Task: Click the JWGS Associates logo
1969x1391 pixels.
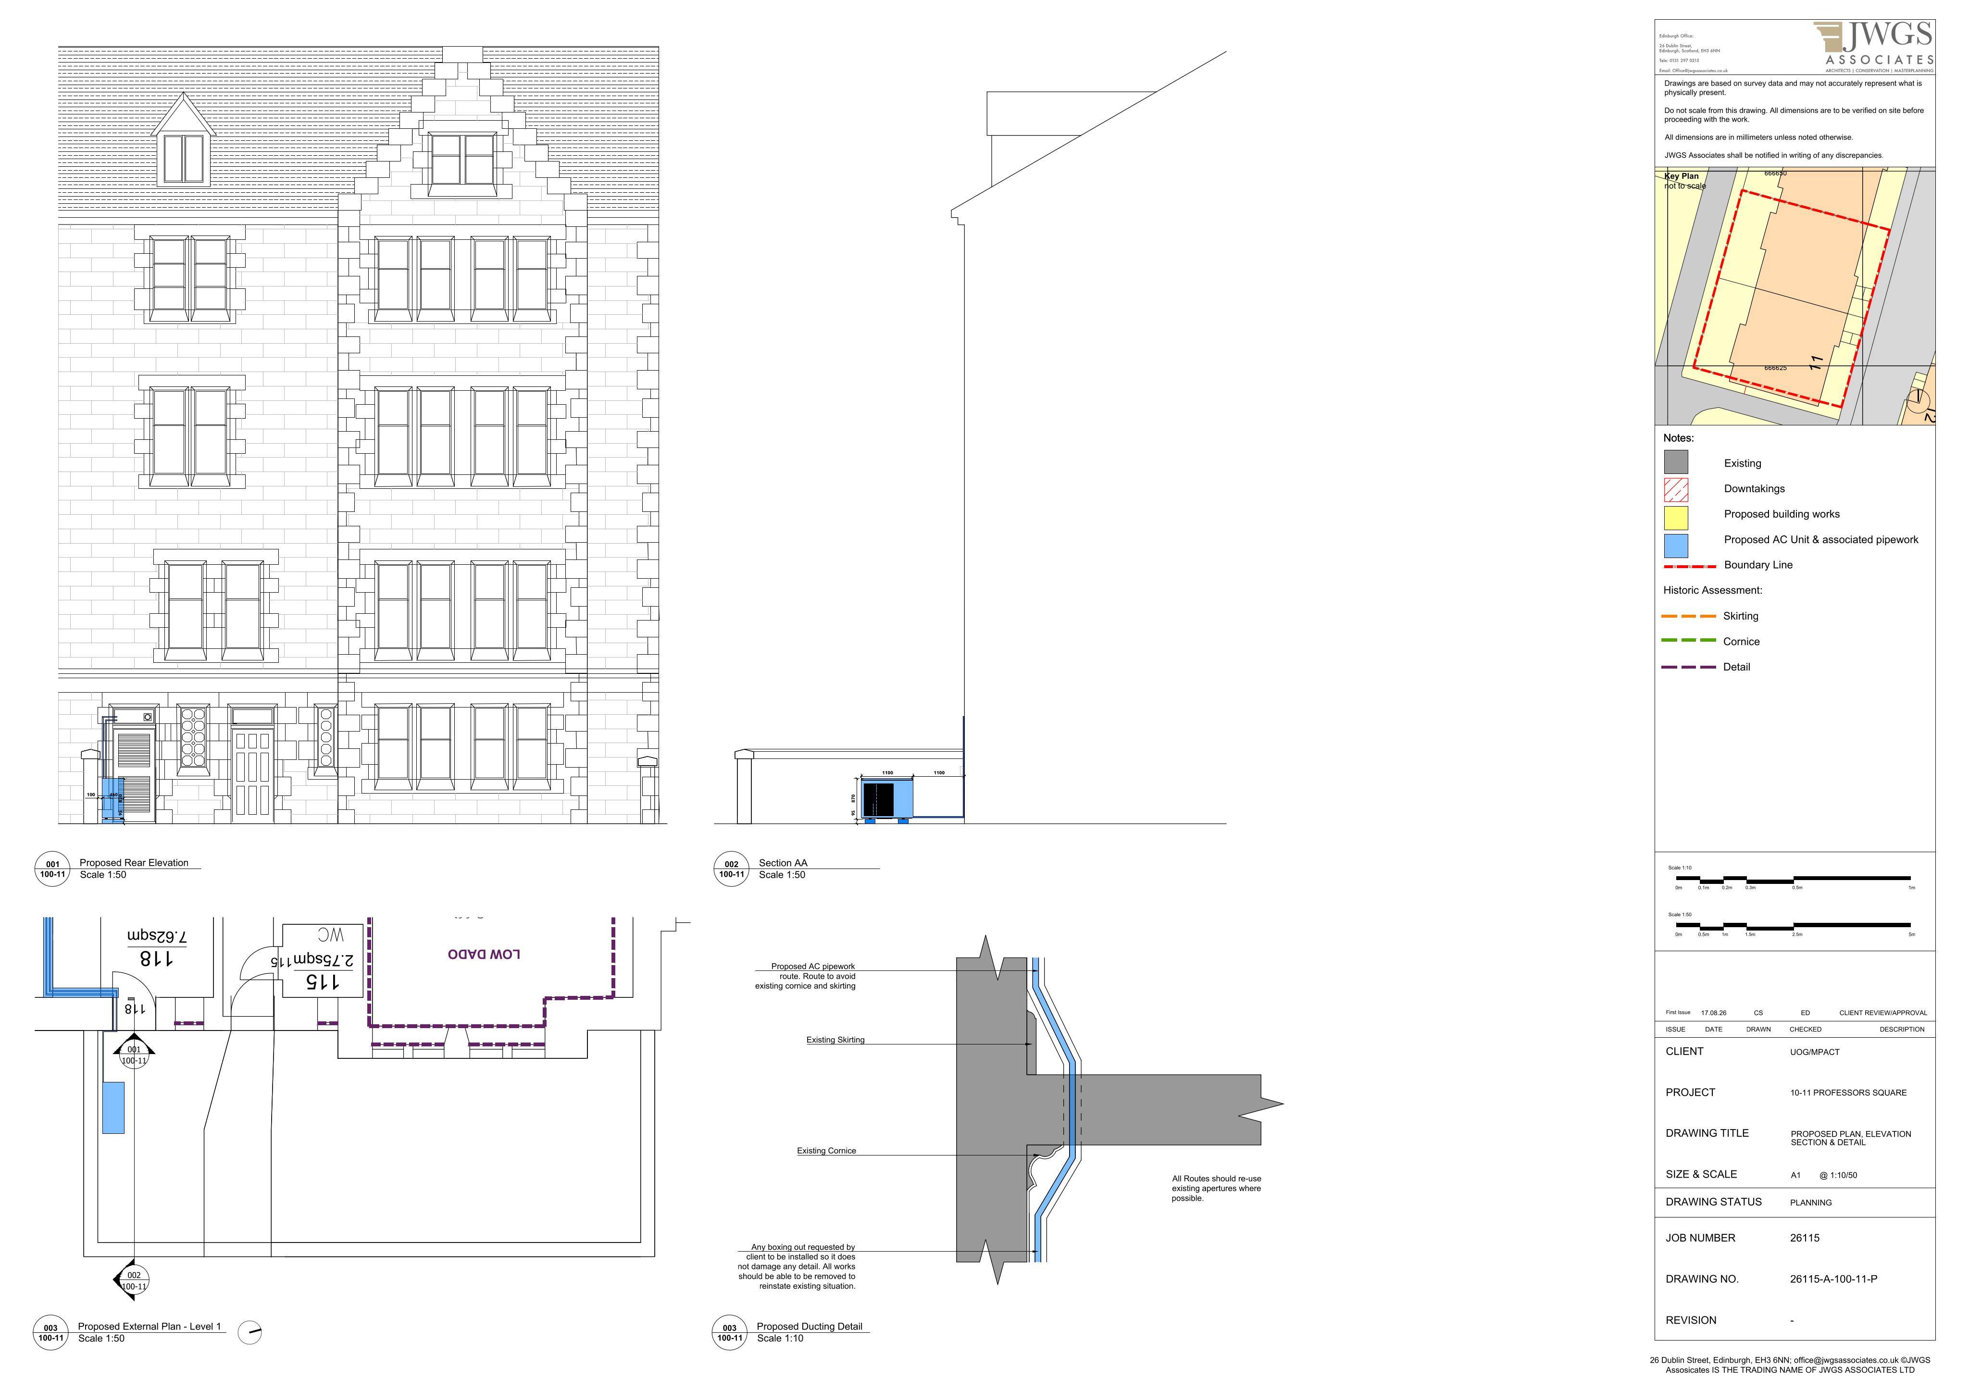Action: 1874,47
